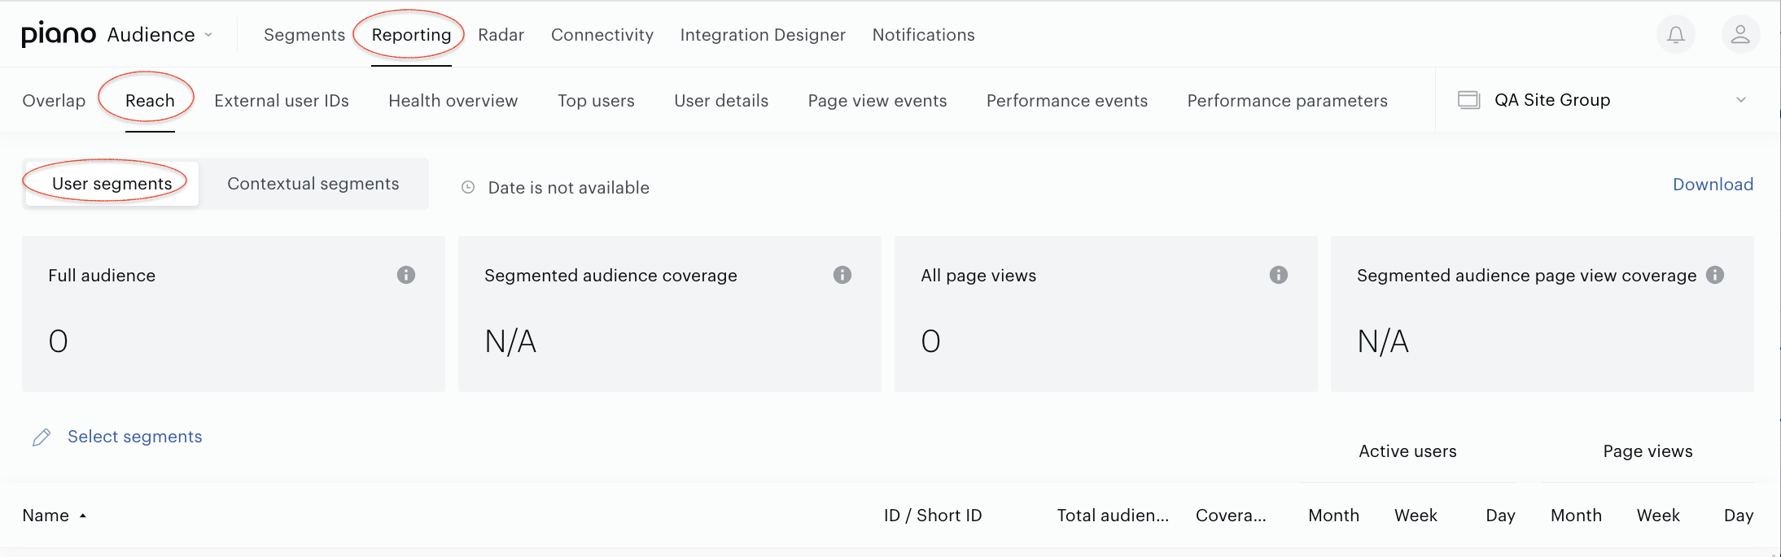Sort by the Name column header

coord(46,516)
